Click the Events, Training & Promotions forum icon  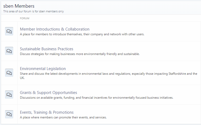coord(9,114)
